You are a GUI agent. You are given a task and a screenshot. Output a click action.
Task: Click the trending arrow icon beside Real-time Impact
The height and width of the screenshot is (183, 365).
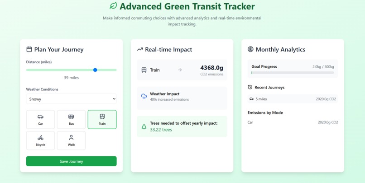(139, 49)
